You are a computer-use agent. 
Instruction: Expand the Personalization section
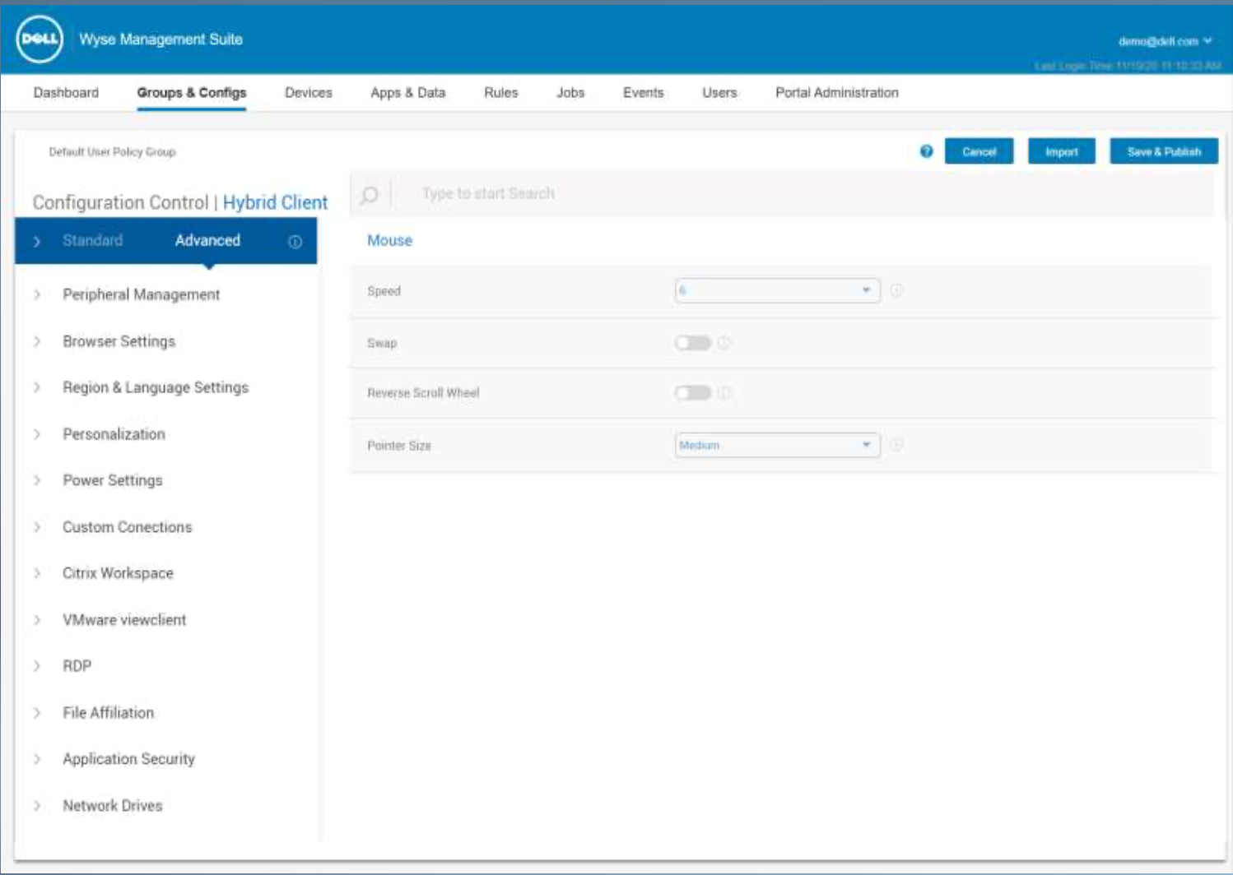click(x=114, y=434)
